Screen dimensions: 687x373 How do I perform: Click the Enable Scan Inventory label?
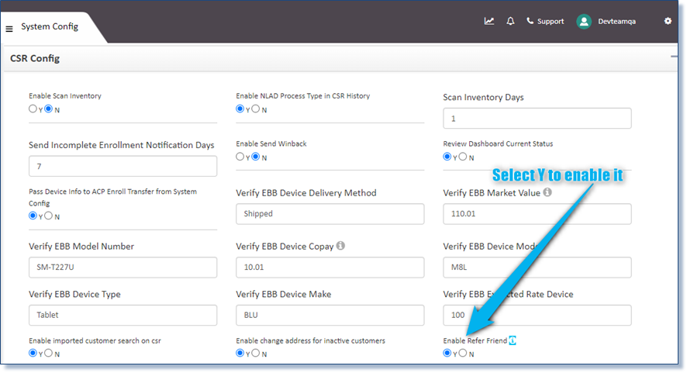(x=65, y=95)
